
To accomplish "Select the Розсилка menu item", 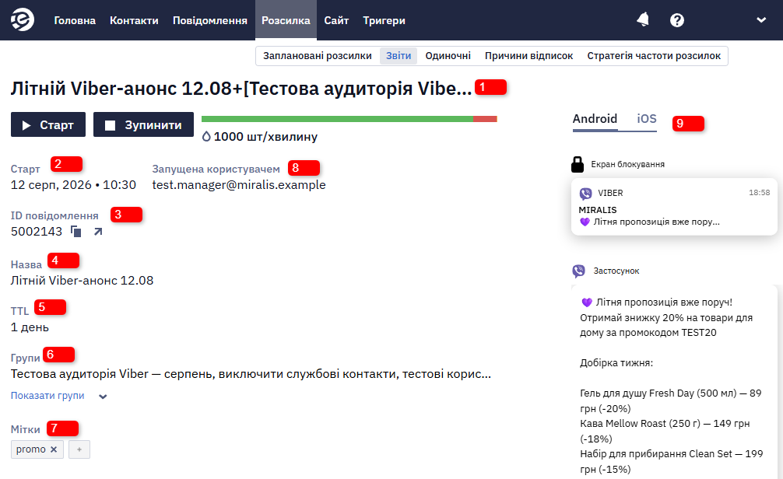I will point(286,20).
